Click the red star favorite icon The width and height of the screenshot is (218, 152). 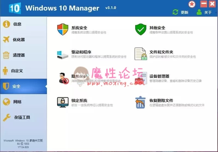[x=192, y=4]
